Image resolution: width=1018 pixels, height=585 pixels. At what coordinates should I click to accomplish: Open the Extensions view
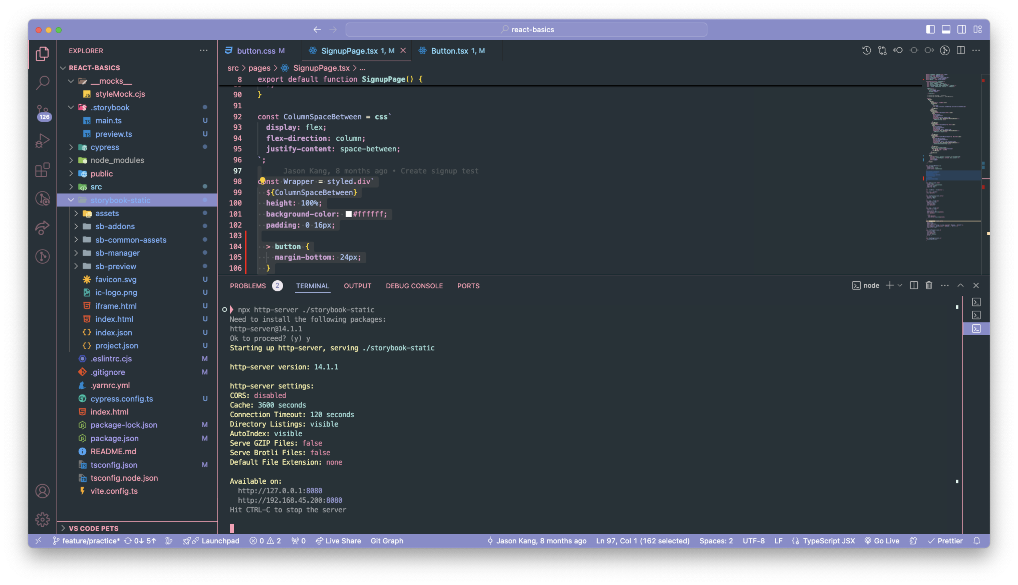pos(42,169)
